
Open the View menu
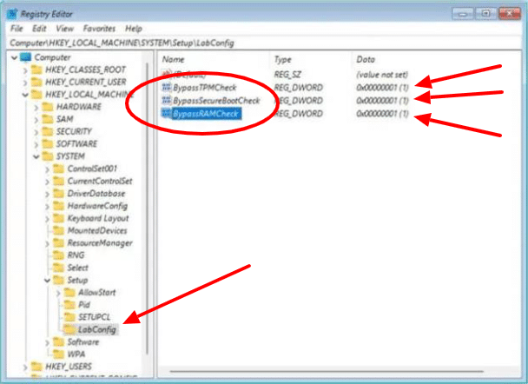tap(64, 29)
